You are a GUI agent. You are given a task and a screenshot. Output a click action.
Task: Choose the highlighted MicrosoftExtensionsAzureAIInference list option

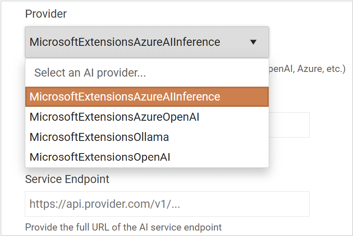tap(125, 97)
